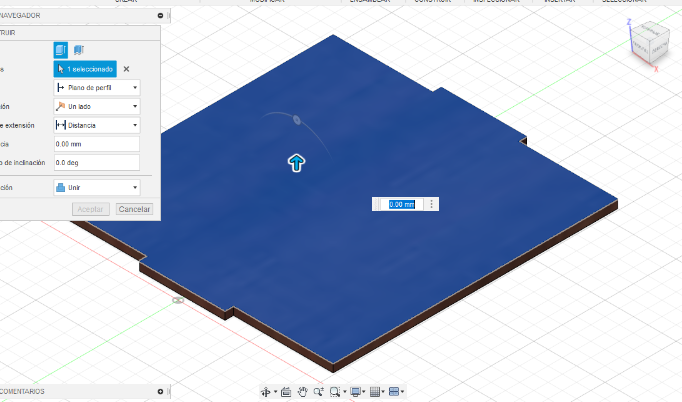Viewport: 682px width, 402px height.
Task: Open the 'Unir' operation dropdown
Action: click(134, 187)
